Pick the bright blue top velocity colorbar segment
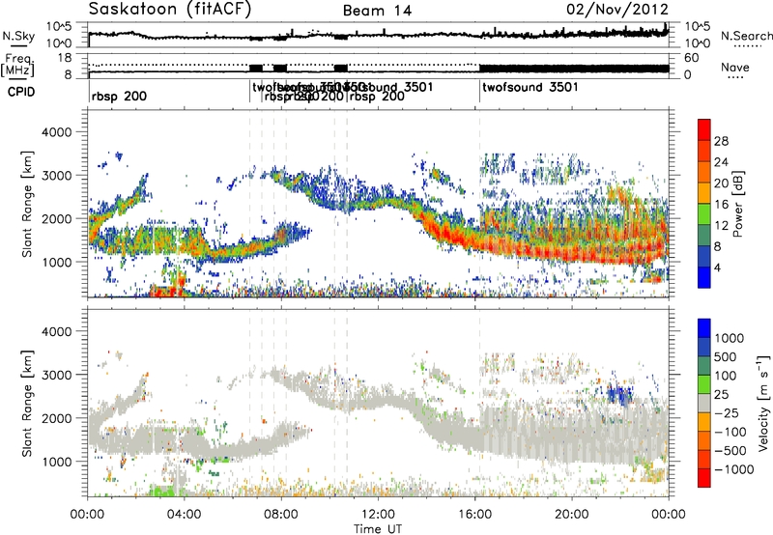 (x=704, y=328)
